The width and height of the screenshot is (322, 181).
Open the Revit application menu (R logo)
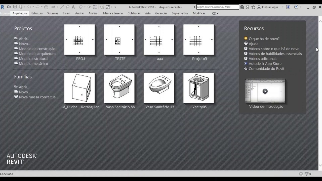point(3,7)
